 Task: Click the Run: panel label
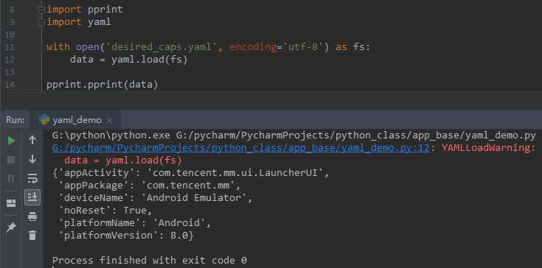[x=15, y=120]
